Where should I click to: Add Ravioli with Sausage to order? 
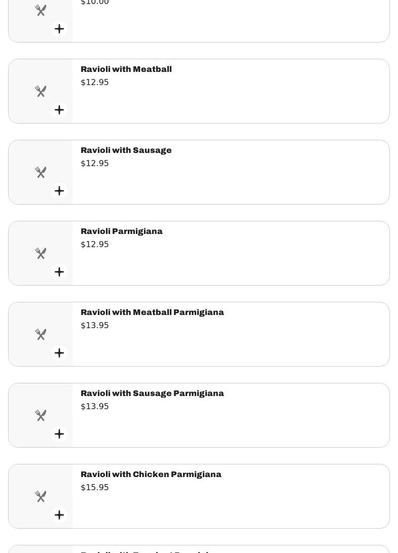(59, 191)
